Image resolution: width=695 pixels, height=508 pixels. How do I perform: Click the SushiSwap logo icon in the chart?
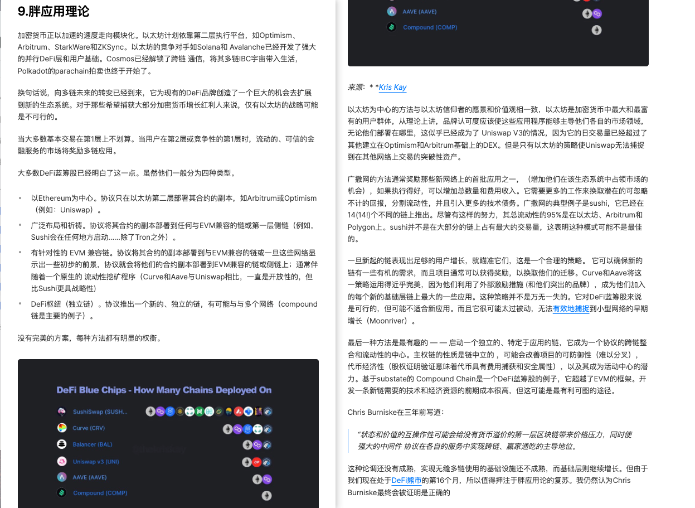(62, 412)
